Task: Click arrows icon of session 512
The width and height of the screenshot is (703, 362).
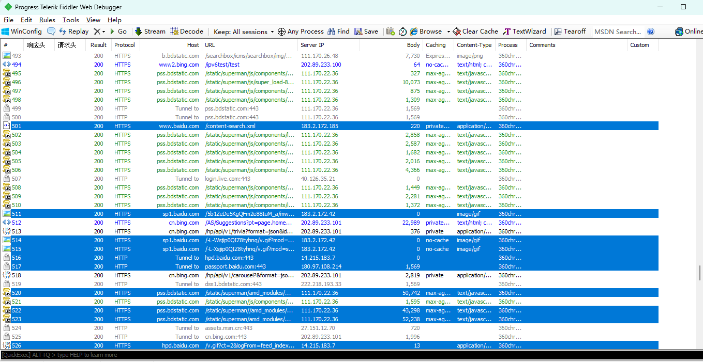Action: tap(7, 223)
